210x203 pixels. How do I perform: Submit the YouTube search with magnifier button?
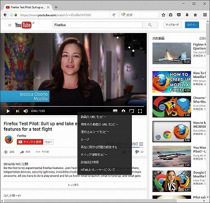(x=150, y=25)
